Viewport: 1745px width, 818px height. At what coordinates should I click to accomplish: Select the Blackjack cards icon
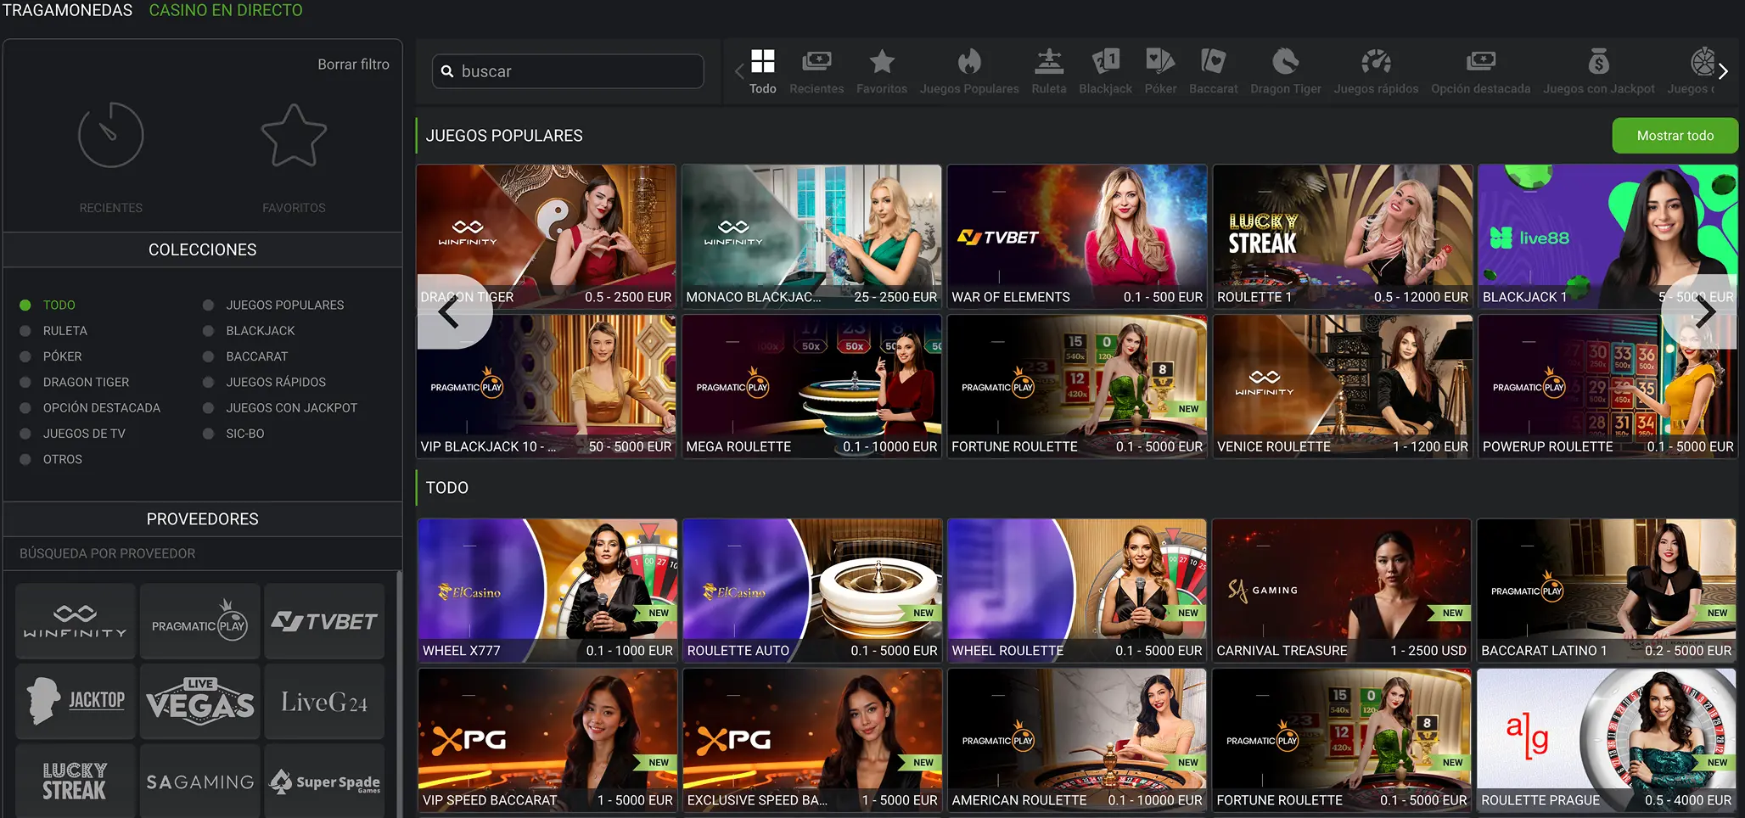tap(1105, 63)
